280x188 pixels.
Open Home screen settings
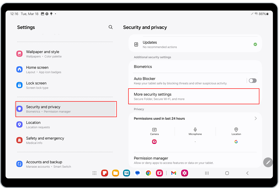(65, 70)
